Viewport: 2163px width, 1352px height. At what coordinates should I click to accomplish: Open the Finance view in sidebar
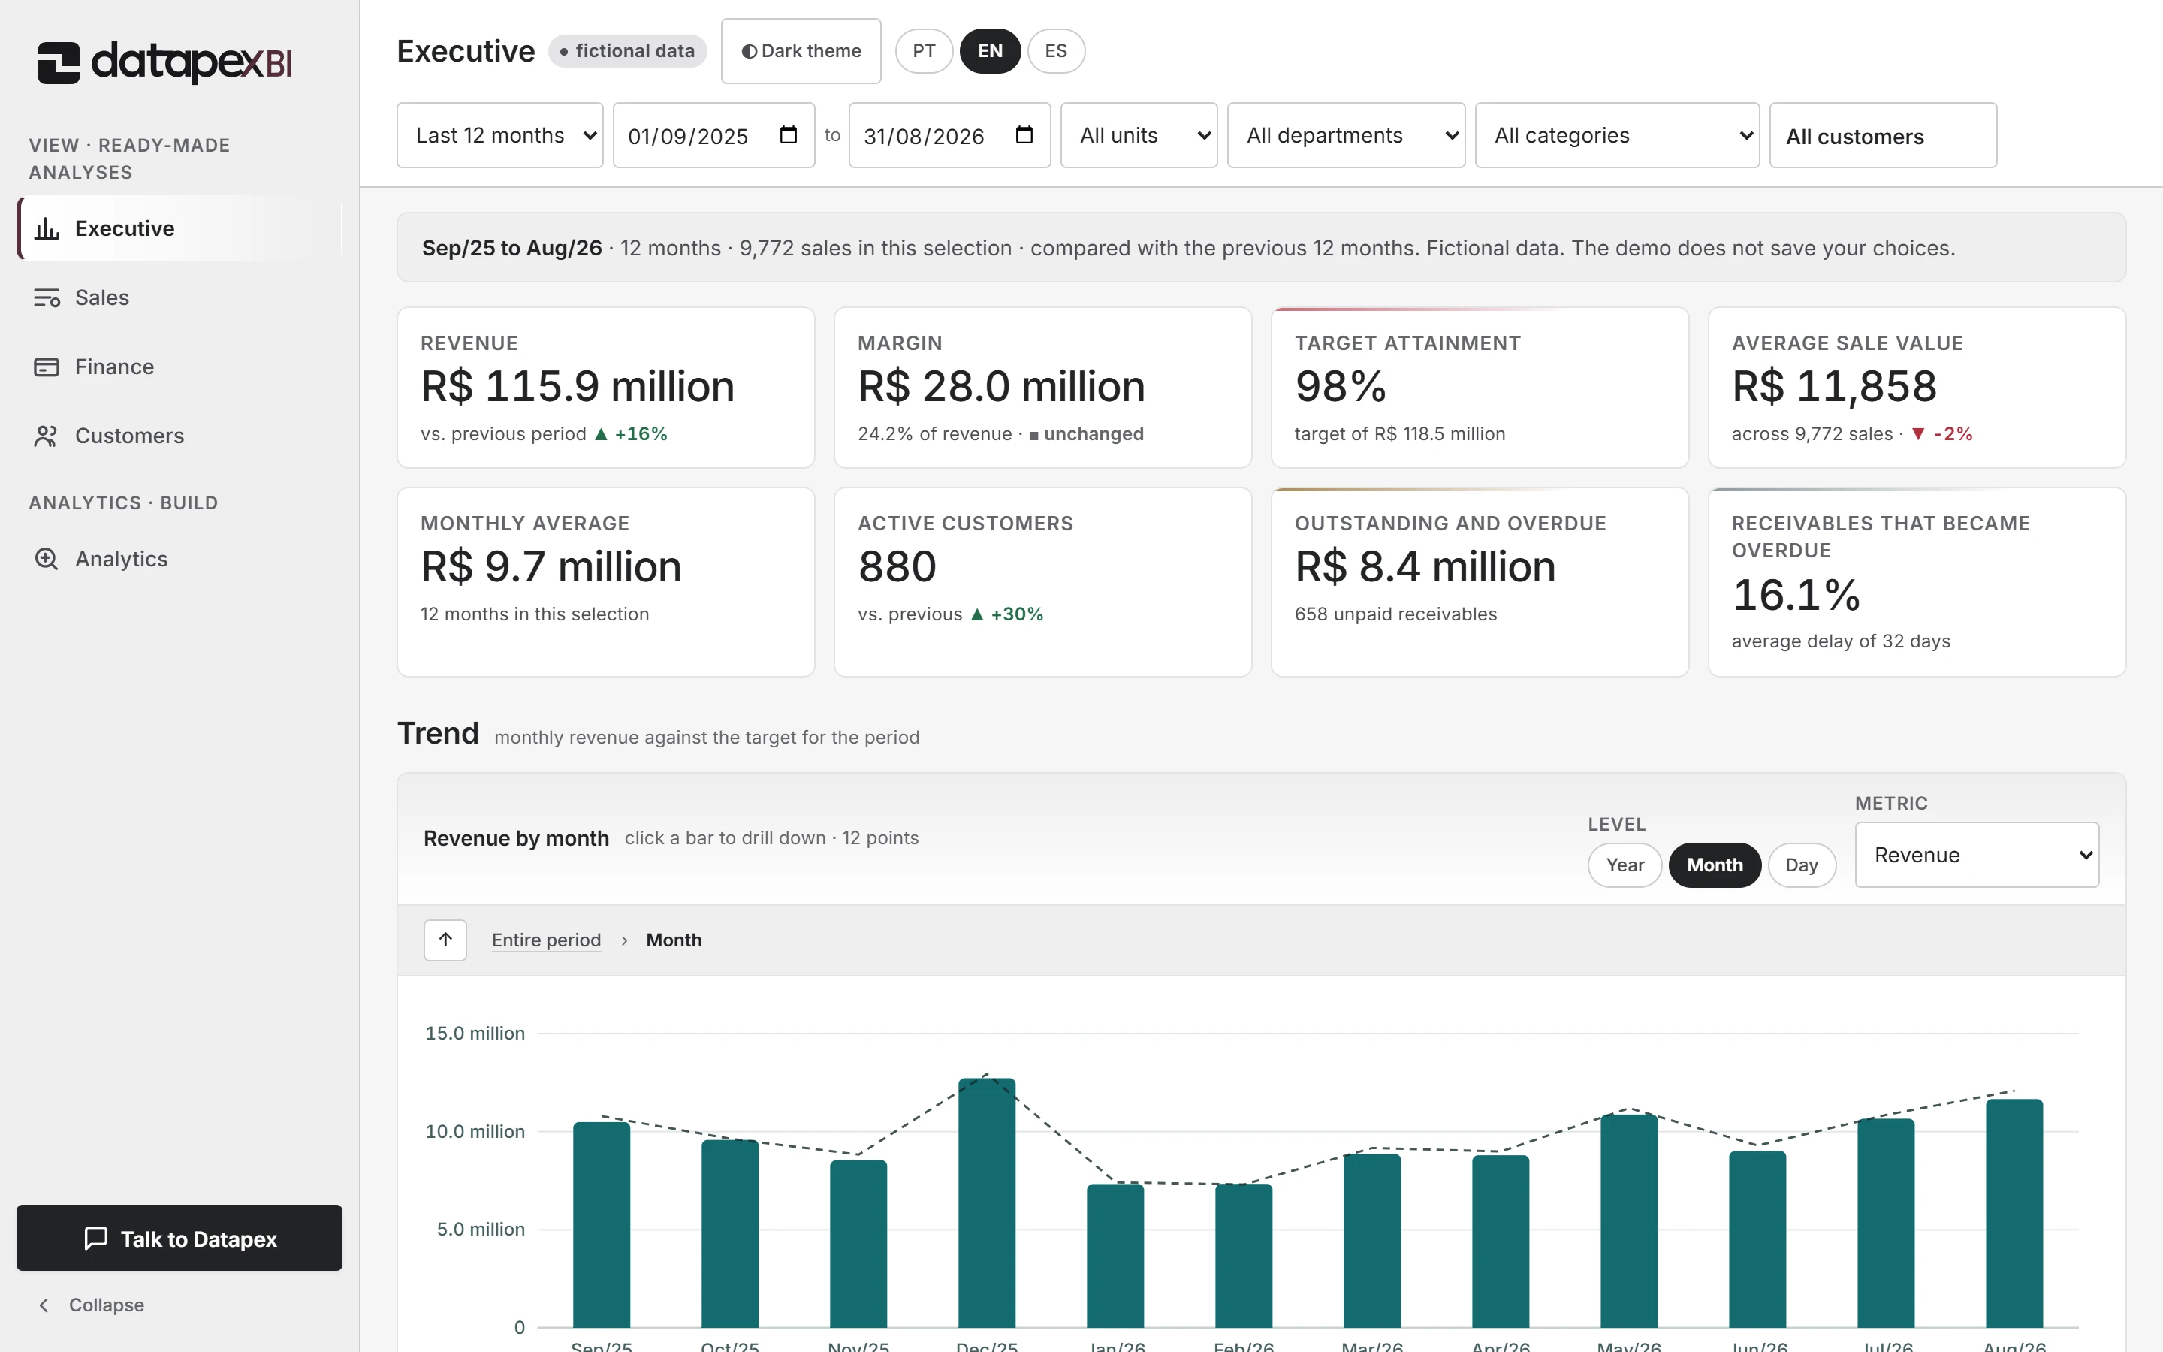point(179,367)
